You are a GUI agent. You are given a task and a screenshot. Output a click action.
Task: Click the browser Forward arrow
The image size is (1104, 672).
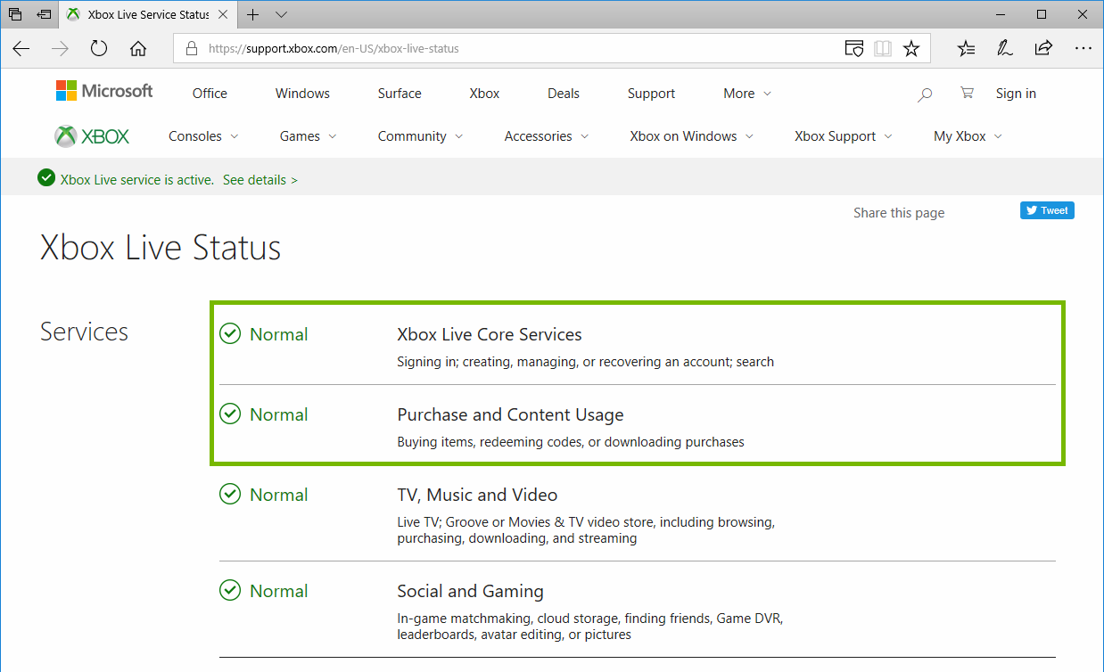(60, 49)
